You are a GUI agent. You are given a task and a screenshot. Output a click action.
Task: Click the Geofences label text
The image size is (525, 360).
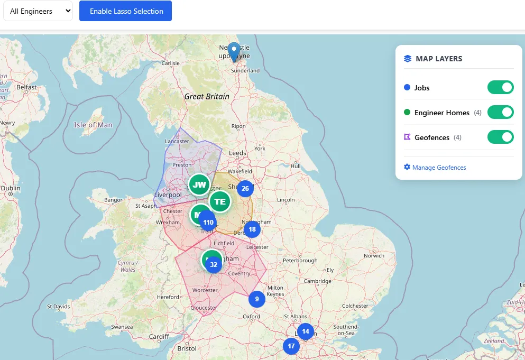pyautogui.click(x=432, y=137)
